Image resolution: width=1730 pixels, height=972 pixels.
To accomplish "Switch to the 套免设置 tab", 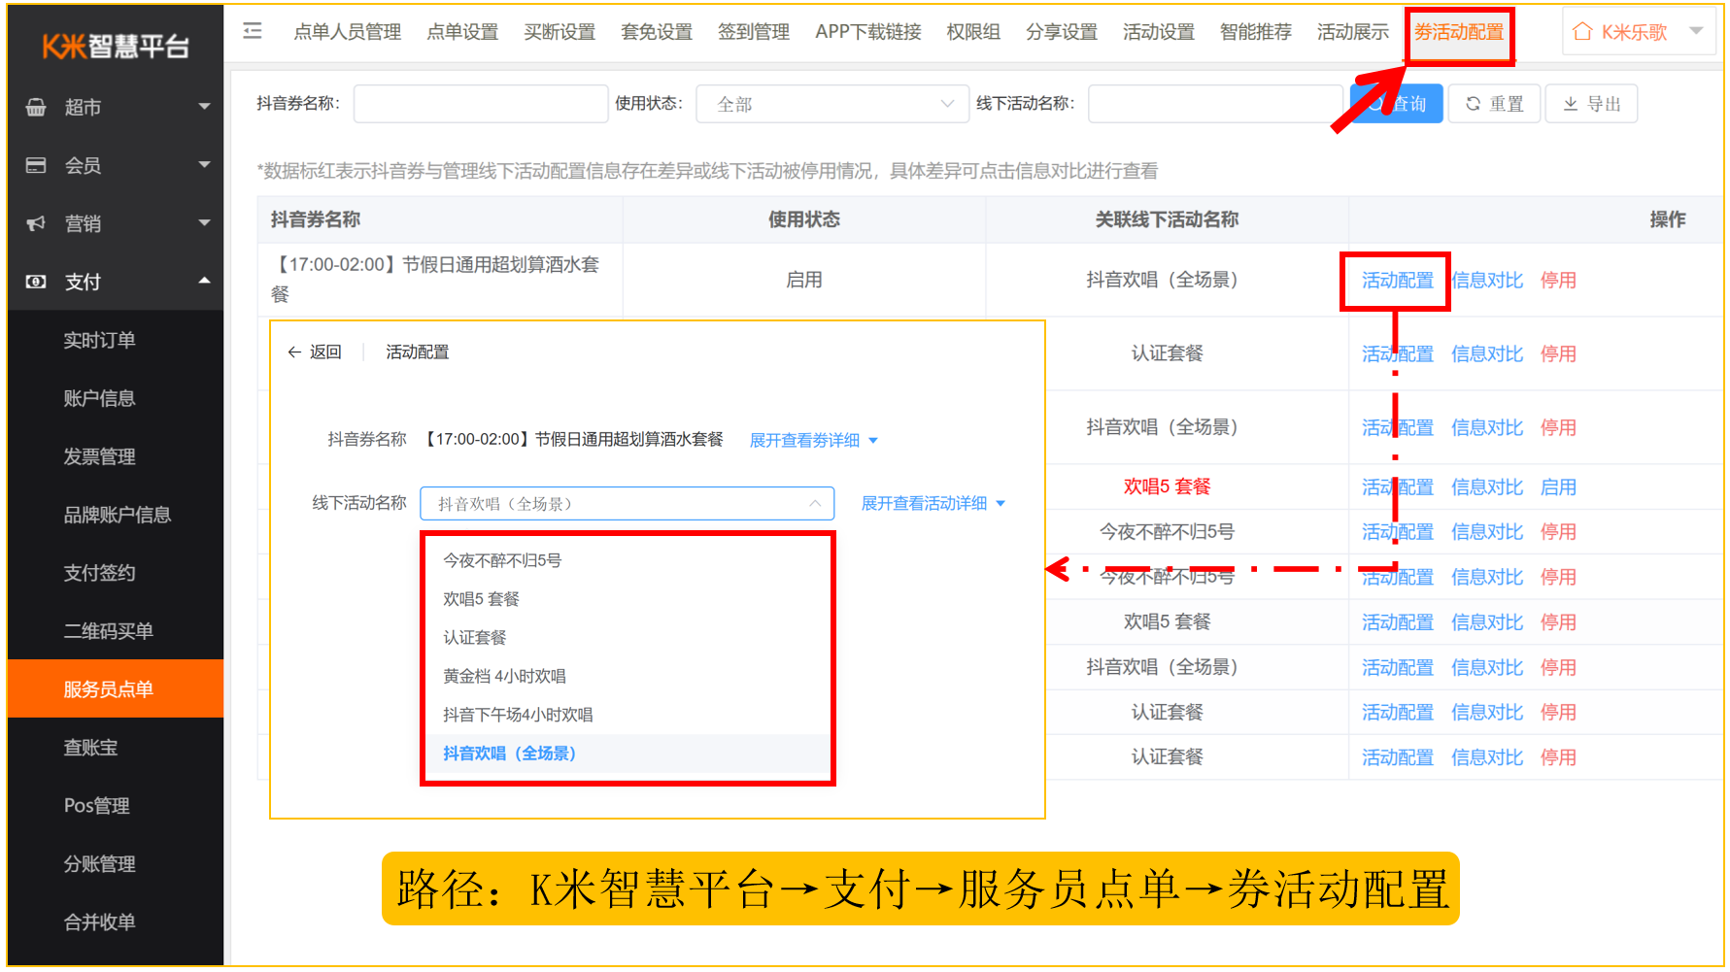I will 657,32.
